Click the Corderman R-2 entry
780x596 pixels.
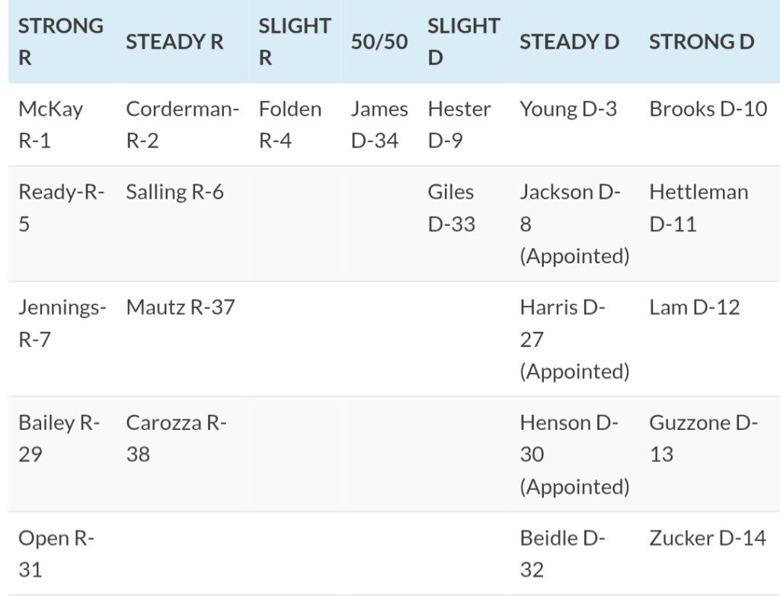point(182,124)
